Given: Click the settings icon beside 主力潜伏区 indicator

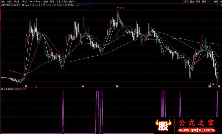Looking at the screenshot, I should click(x=2, y=89).
